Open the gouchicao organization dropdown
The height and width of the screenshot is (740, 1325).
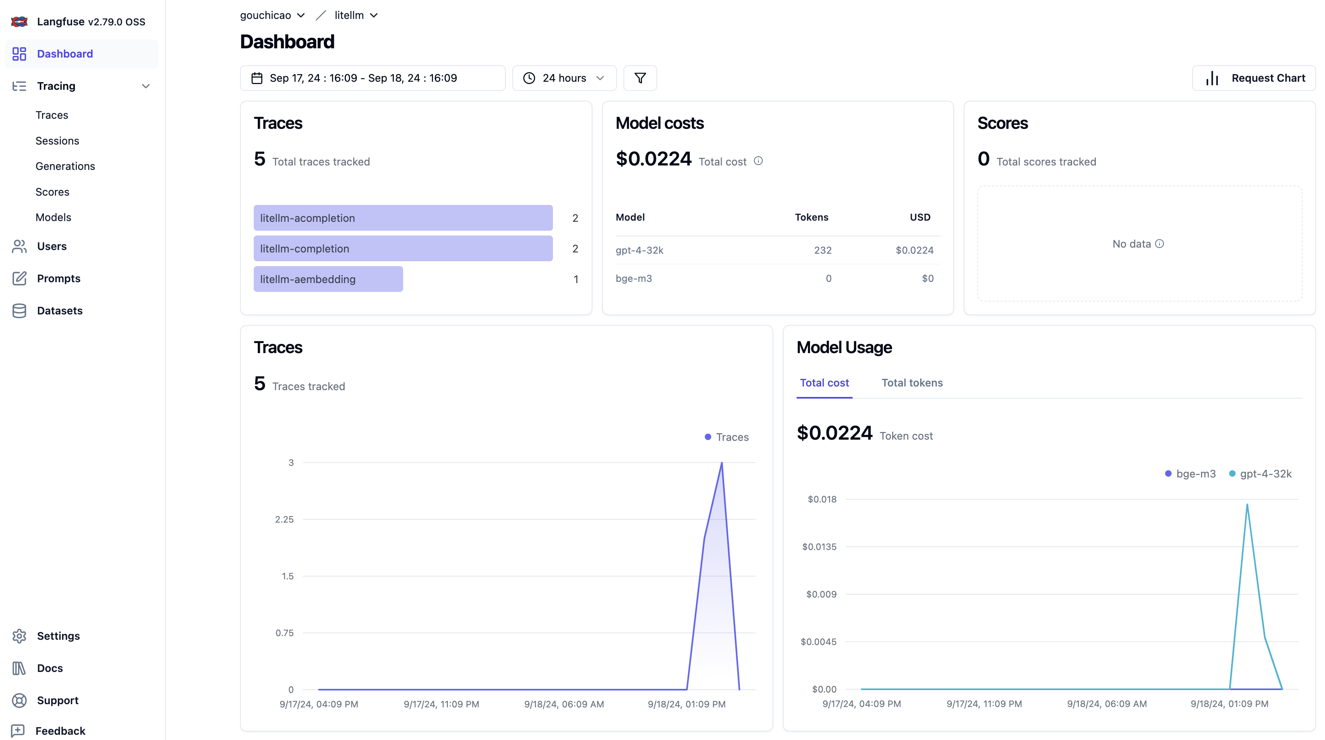(x=272, y=15)
